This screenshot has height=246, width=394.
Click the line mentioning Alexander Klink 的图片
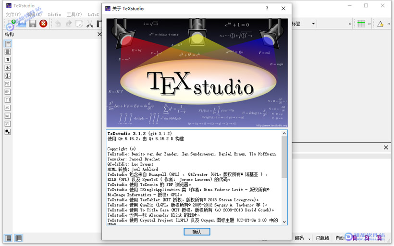point(154,215)
